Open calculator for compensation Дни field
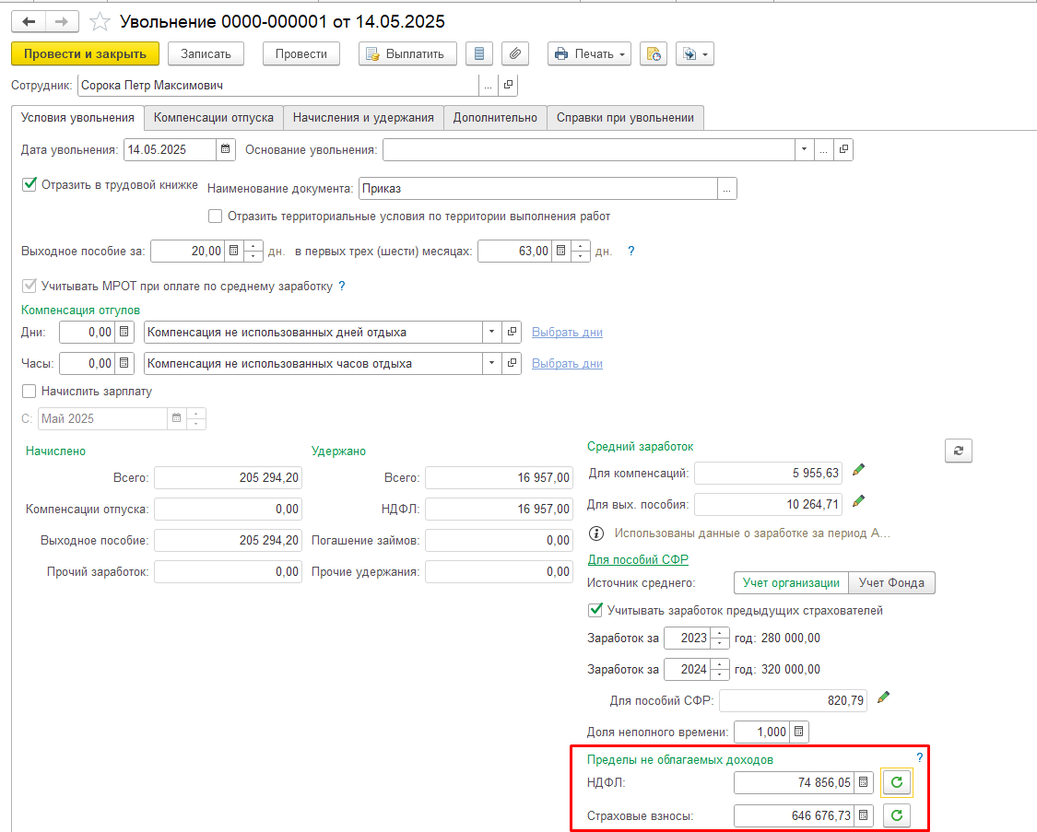This screenshot has height=832, width=1037. (124, 332)
